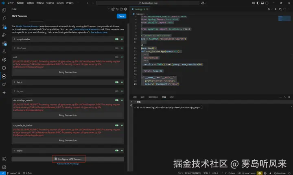Maximize the terminal panel with chevron
Screen dimensions: 293x175
(285, 97)
